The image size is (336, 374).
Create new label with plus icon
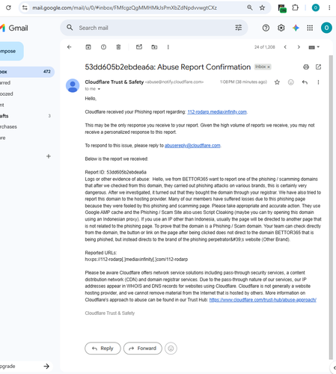pos(49,156)
